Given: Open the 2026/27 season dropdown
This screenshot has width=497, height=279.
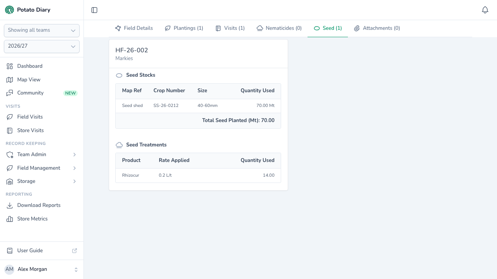Looking at the screenshot, I should click(42, 46).
